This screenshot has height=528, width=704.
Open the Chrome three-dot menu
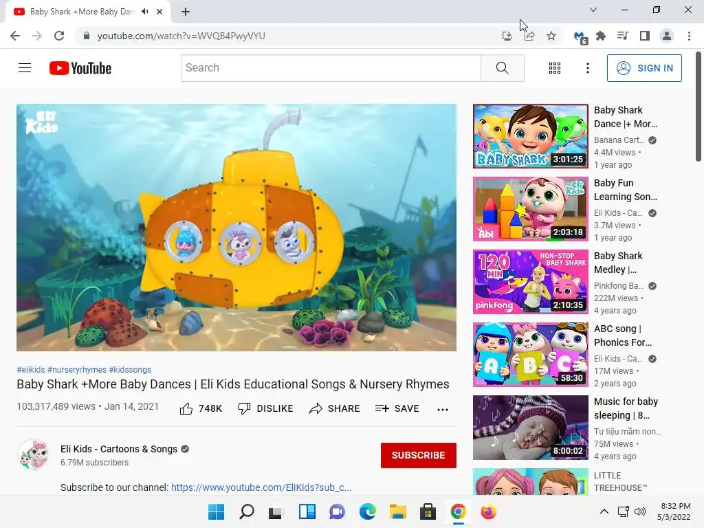click(x=689, y=36)
